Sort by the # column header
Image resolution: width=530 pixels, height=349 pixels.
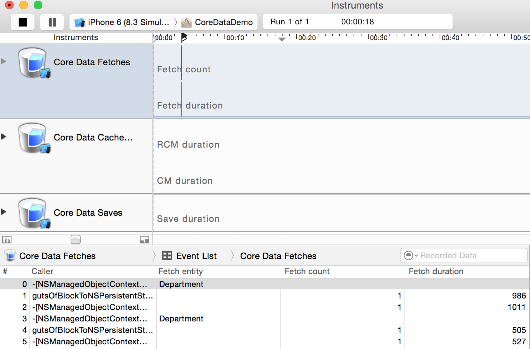pos(5,272)
